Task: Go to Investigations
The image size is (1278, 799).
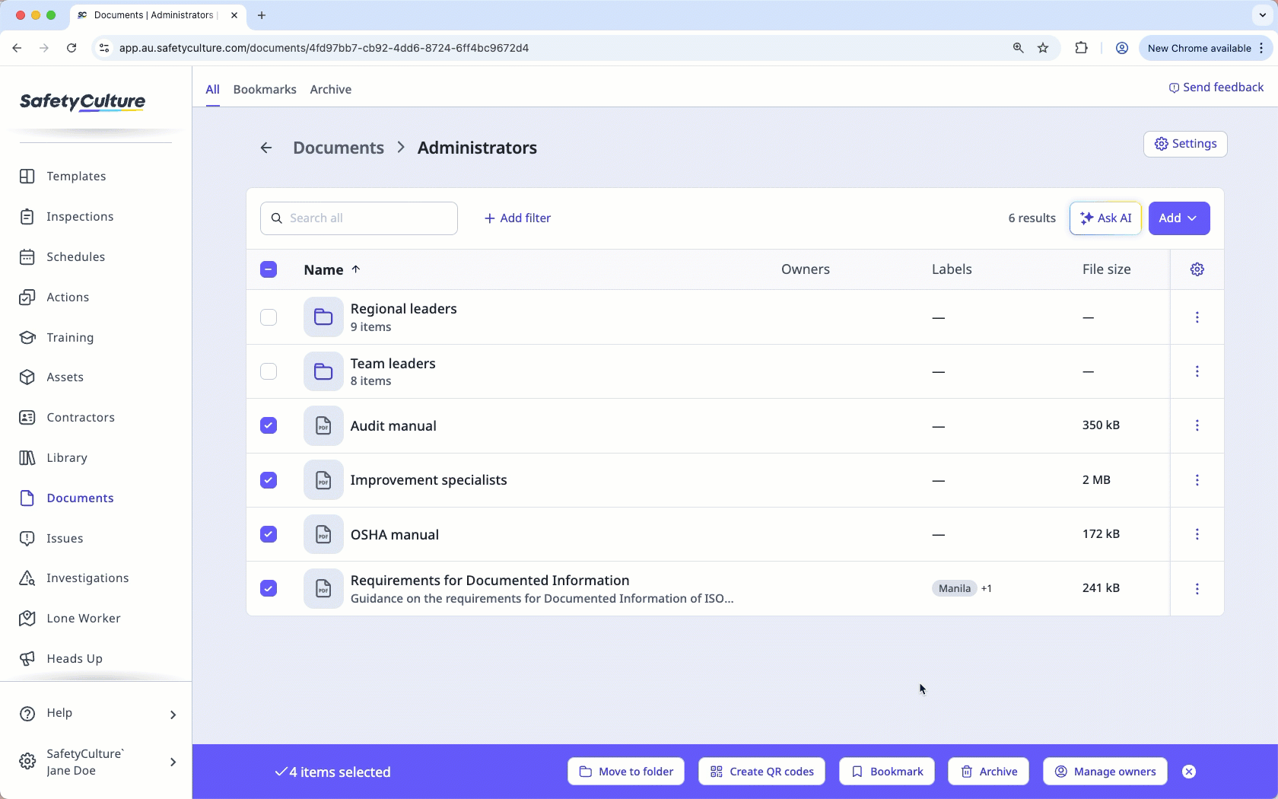Action: click(87, 578)
